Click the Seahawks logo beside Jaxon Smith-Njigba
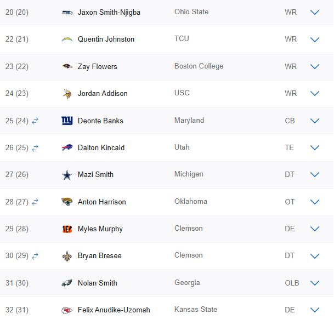 pyautogui.click(x=67, y=12)
